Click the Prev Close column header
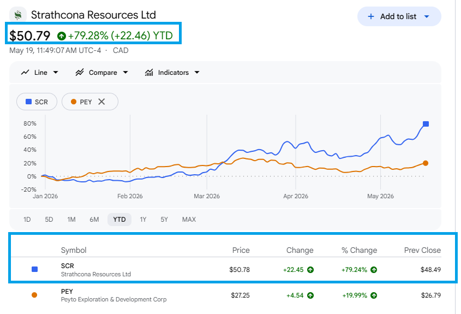The height and width of the screenshot is (314, 461). click(x=422, y=250)
